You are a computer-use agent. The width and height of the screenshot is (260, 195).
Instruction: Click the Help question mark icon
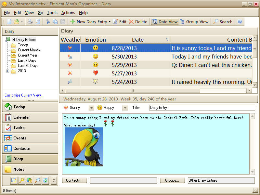[x=240, y=21]
